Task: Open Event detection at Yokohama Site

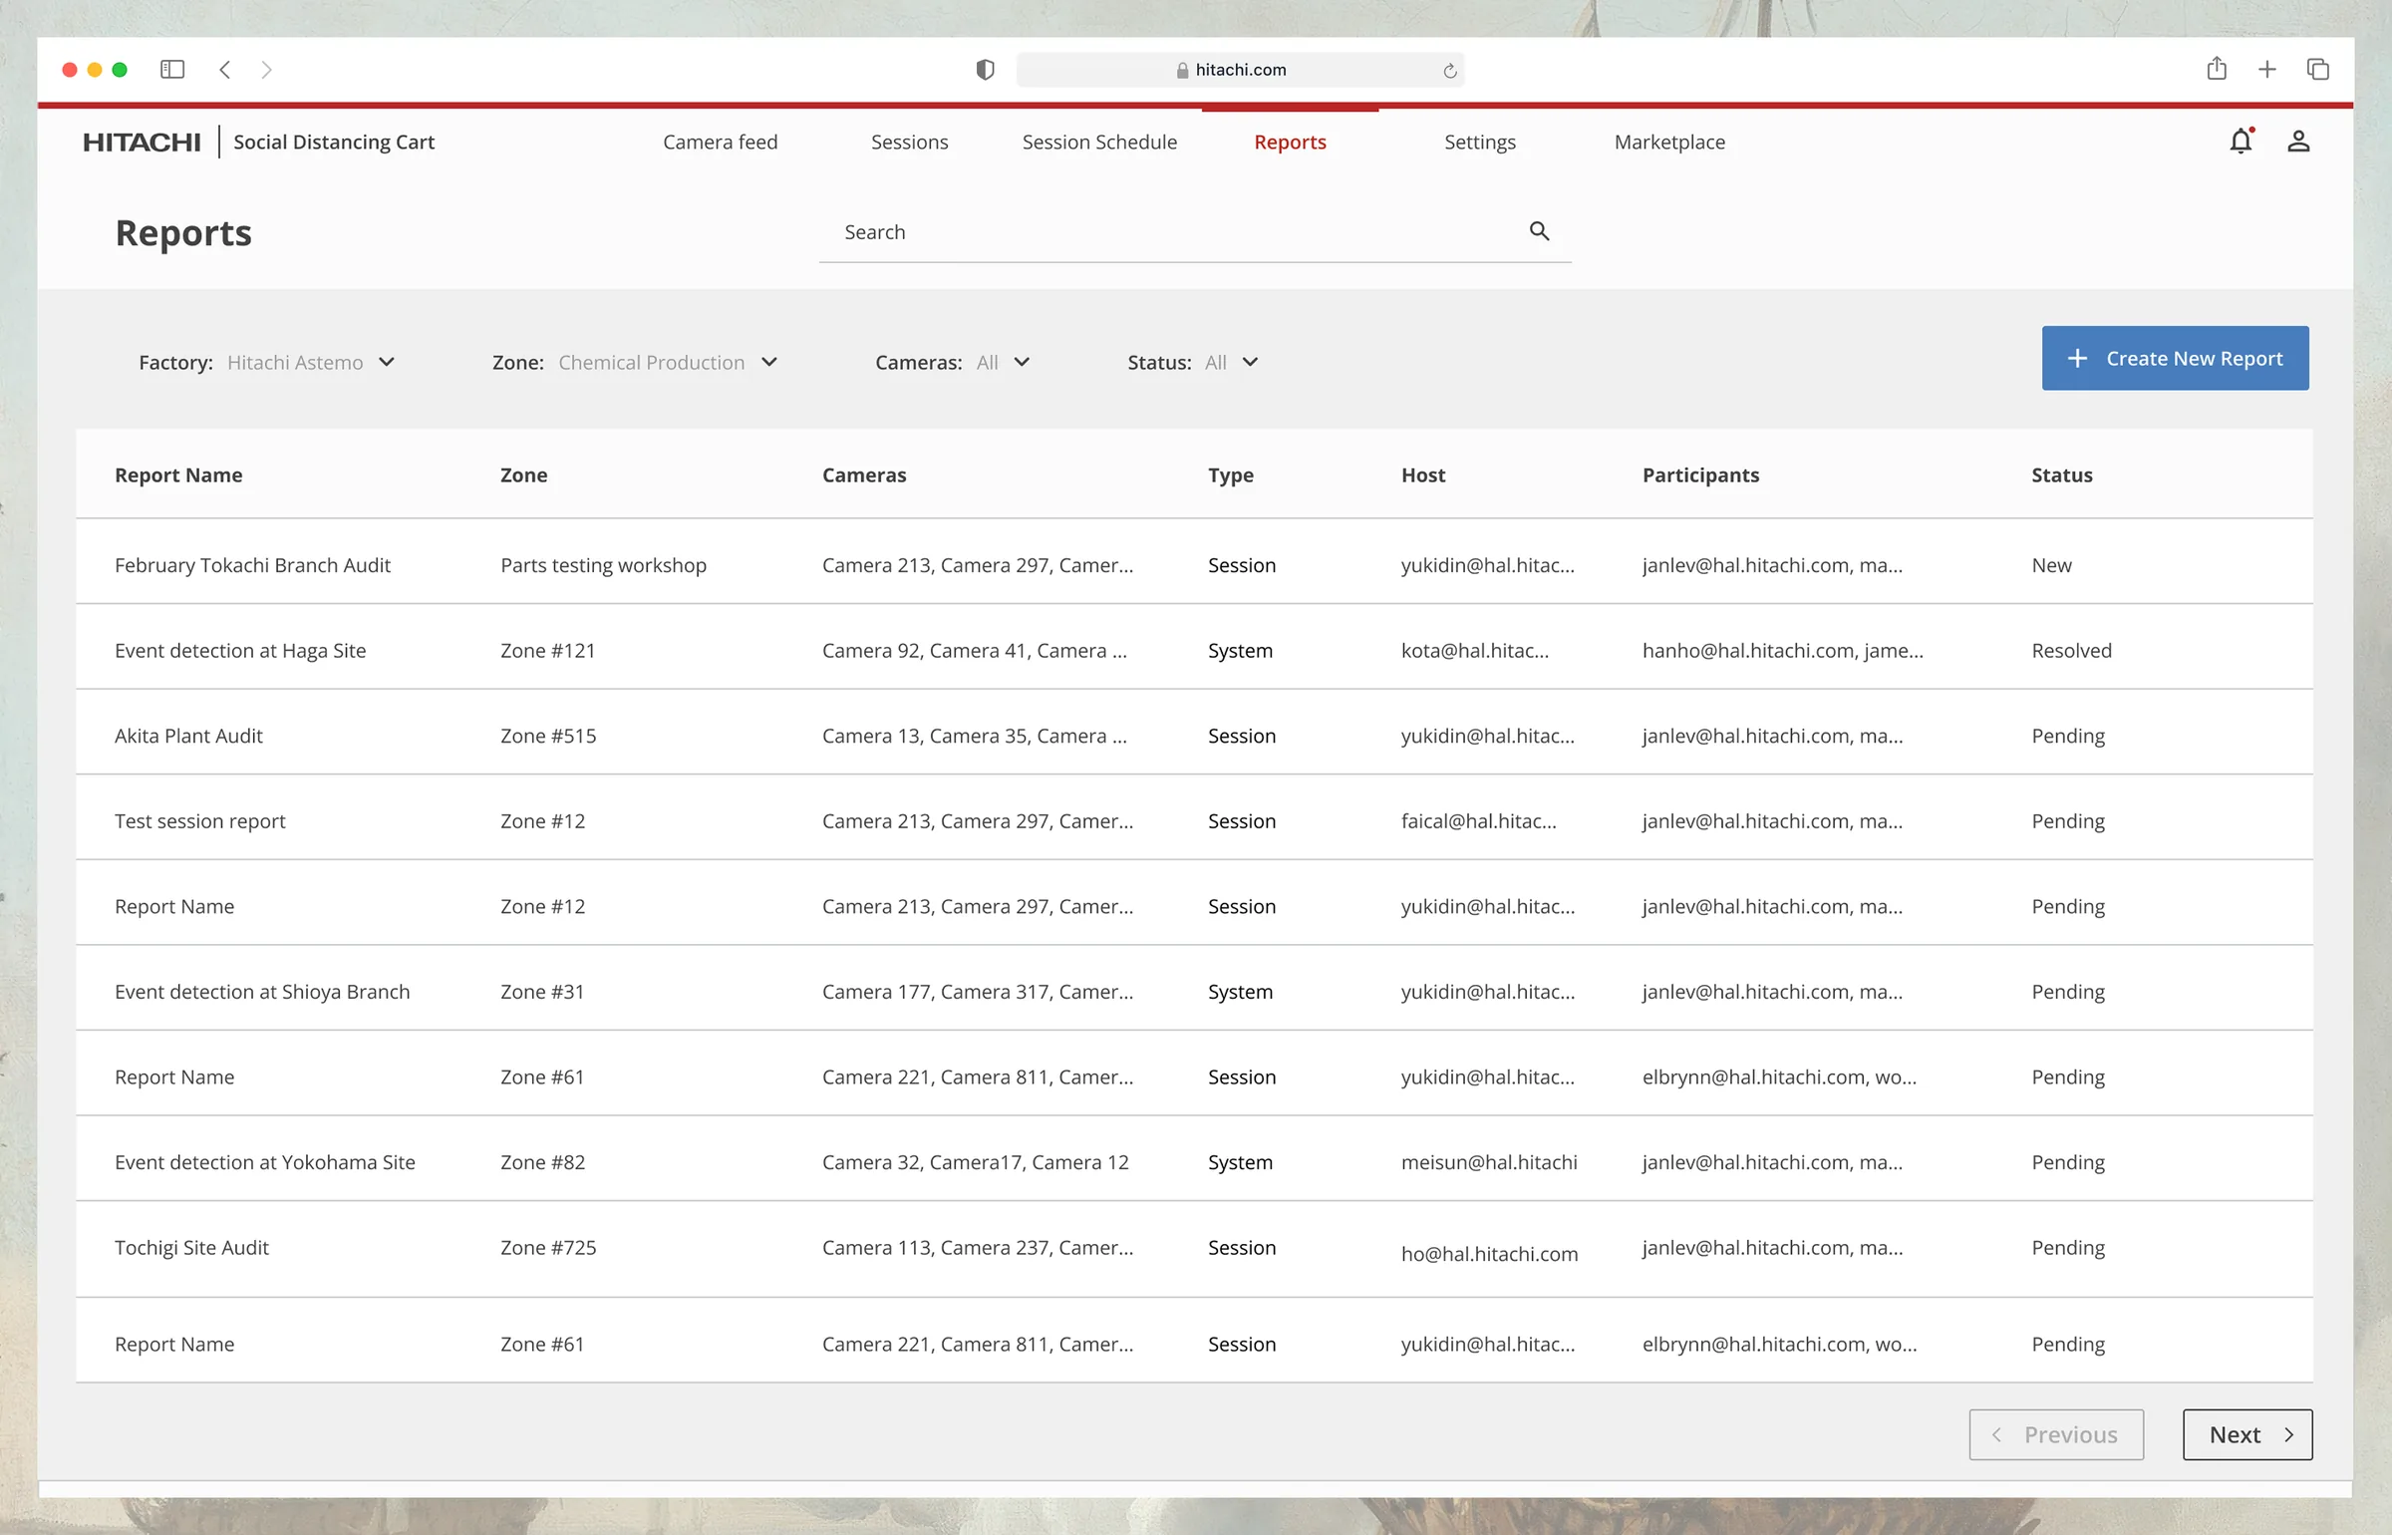Action: pyautogui.click(x=265, y=1162)
